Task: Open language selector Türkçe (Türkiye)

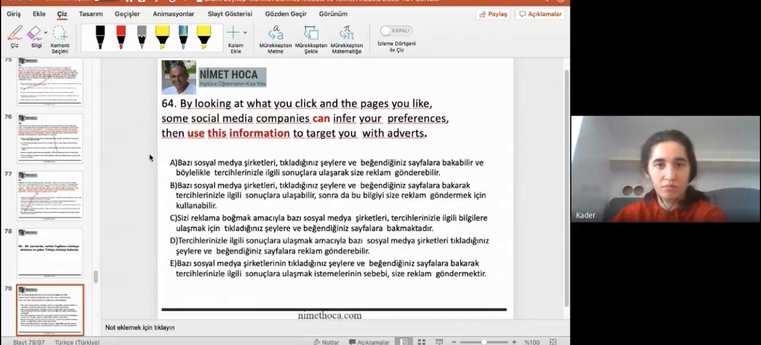Action: (x=77, y=342)
